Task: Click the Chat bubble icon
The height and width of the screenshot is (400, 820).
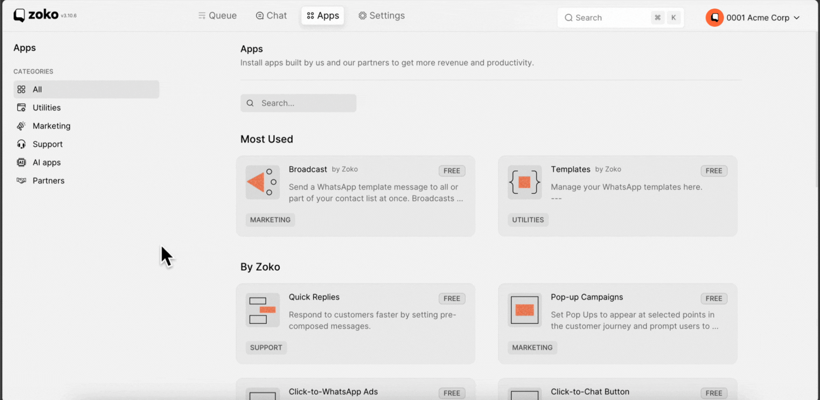Action: [260, 16]
